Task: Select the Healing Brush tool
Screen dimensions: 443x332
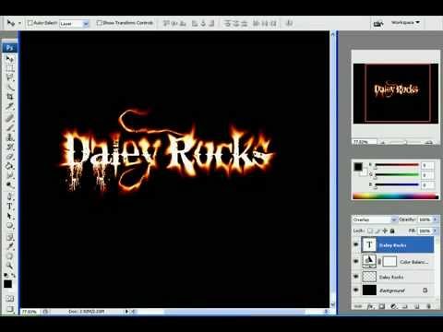Action: click(x=10, y=117)
